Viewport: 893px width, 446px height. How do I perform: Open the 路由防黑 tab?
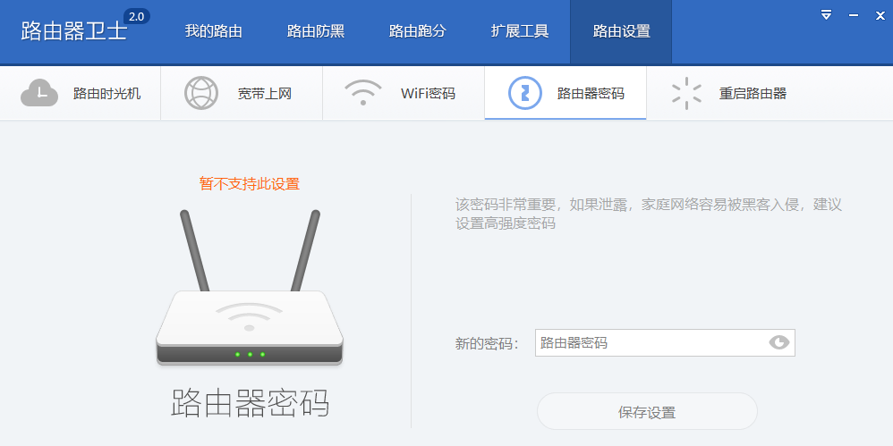click(x=316, y=31)
